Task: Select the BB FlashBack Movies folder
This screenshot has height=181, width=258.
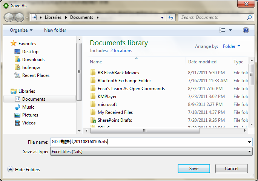Action: (118, 73)
